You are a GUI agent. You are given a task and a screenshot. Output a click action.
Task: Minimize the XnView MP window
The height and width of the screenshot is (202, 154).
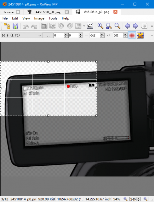(123, 4)
